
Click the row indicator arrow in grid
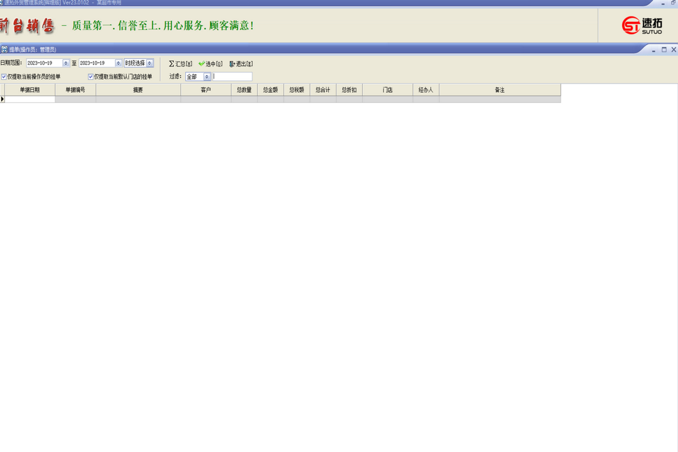pyautogui.click(x=3, y=99)
